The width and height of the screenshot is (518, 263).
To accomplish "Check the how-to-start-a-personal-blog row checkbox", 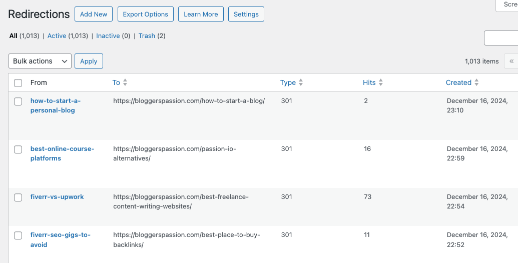I will (x=18, y=101).
